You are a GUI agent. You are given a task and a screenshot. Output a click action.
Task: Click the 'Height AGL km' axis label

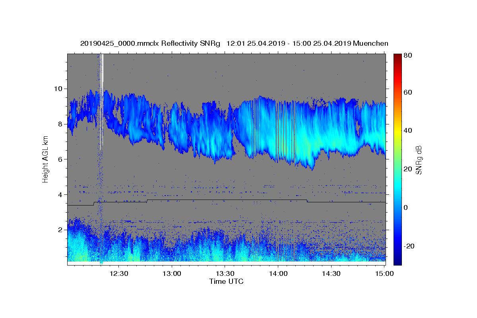46,159
